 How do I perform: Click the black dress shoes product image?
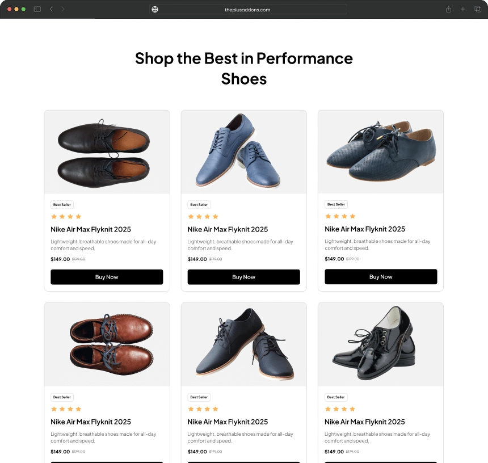pyautogui.click(x=107, y=151)
